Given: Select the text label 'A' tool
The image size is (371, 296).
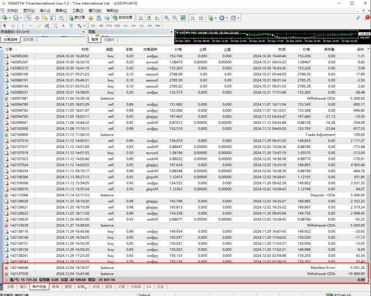Looking at the screenshot, I should [x=62, y=26].
